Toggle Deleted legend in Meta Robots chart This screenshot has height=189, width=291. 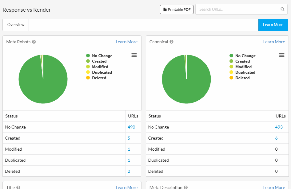(96, 78)
